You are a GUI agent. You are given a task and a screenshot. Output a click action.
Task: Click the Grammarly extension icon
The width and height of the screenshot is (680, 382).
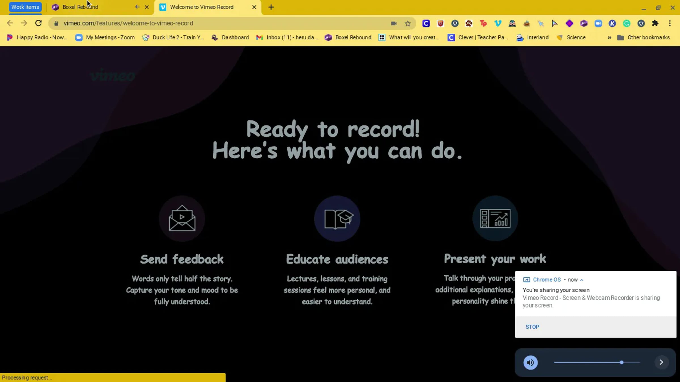pyautogui.click(x=626, y=23)
